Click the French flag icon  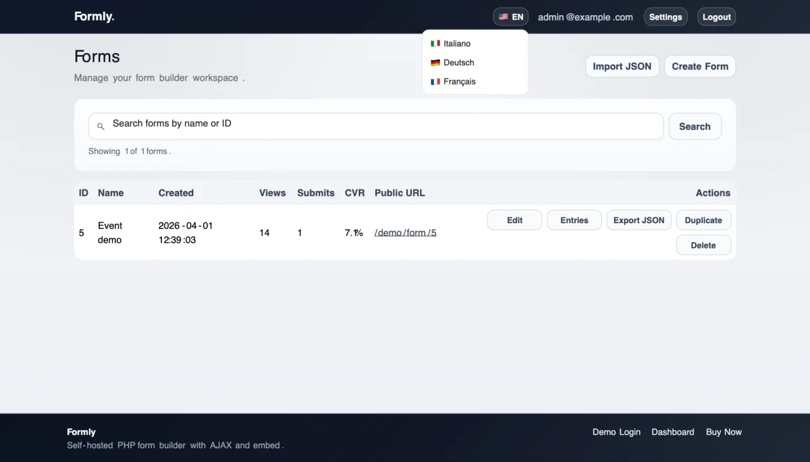pyautogui.click(x=435, y=82)
